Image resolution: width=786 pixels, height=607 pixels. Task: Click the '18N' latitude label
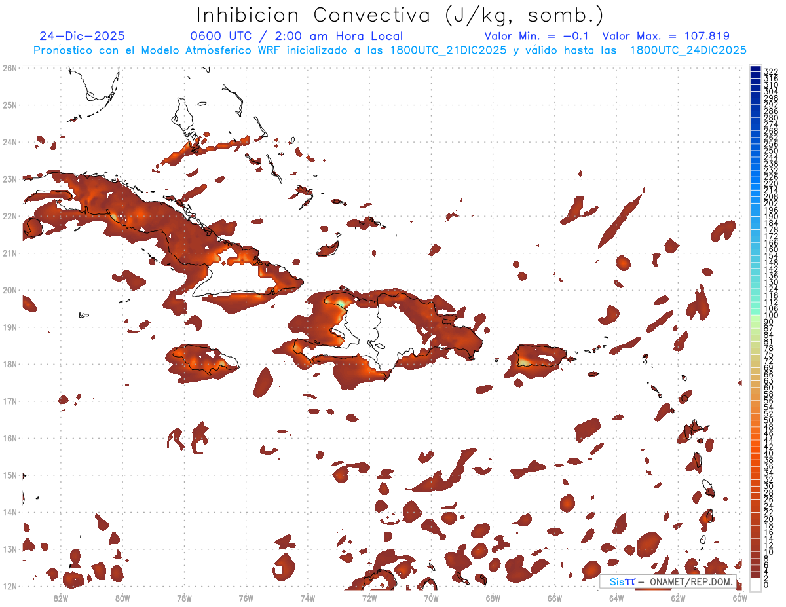pyautogui.click(x=10, y=364)
